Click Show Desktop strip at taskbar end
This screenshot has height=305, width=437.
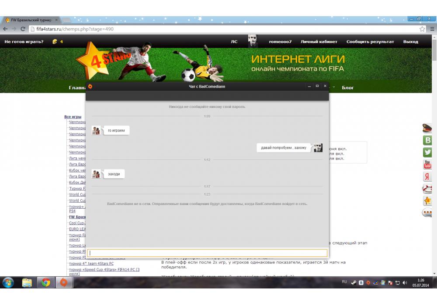tap(435, 283)
